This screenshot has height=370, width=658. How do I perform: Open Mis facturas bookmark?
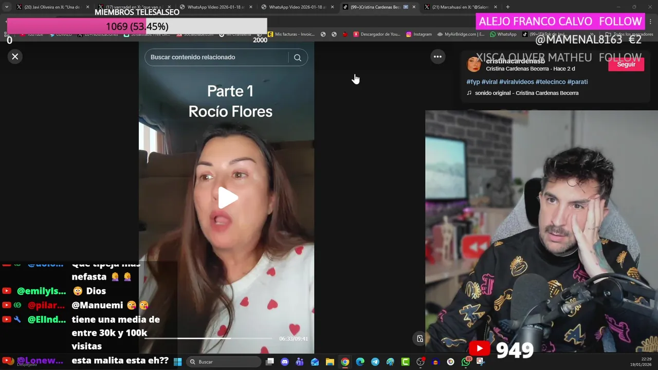click(291, 34)
